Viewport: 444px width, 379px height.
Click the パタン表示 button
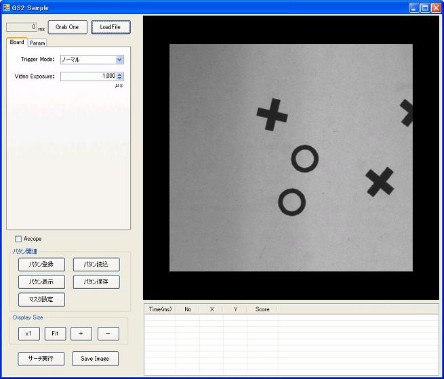click(x=41, y=282)
